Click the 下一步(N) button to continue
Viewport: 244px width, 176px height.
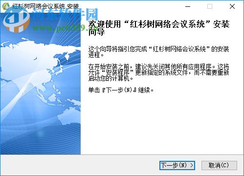177,165
